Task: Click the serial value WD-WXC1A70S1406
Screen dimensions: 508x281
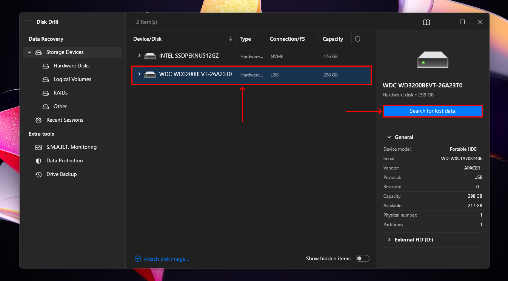Action: 462,159
